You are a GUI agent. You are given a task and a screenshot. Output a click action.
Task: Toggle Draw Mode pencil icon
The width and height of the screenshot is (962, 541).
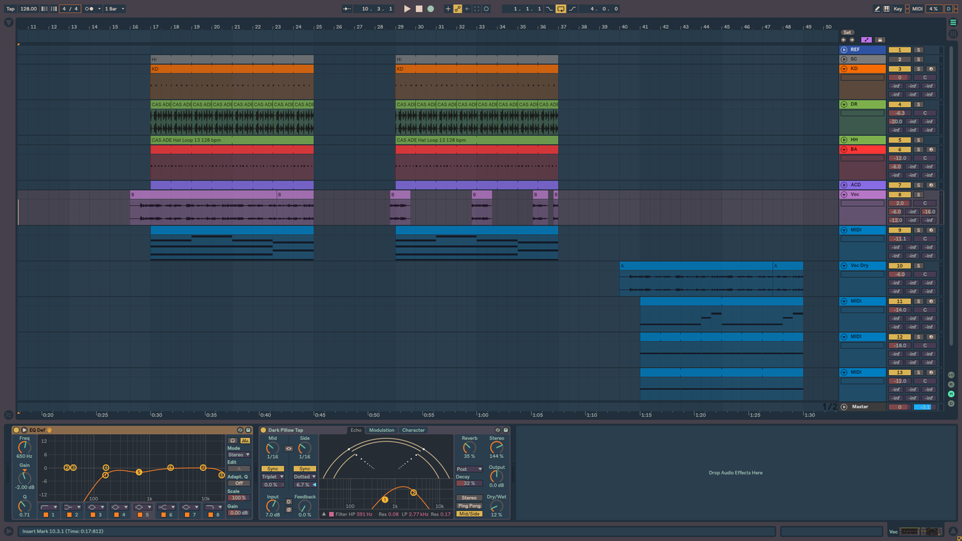point(877,9)
